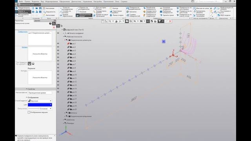Open the Файл menu
Image resolution: width=251 pixels, height=141 pixels.
click(21, 2)
